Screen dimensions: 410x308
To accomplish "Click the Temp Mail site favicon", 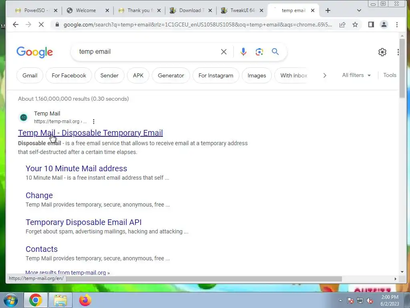I will [24, 118].
